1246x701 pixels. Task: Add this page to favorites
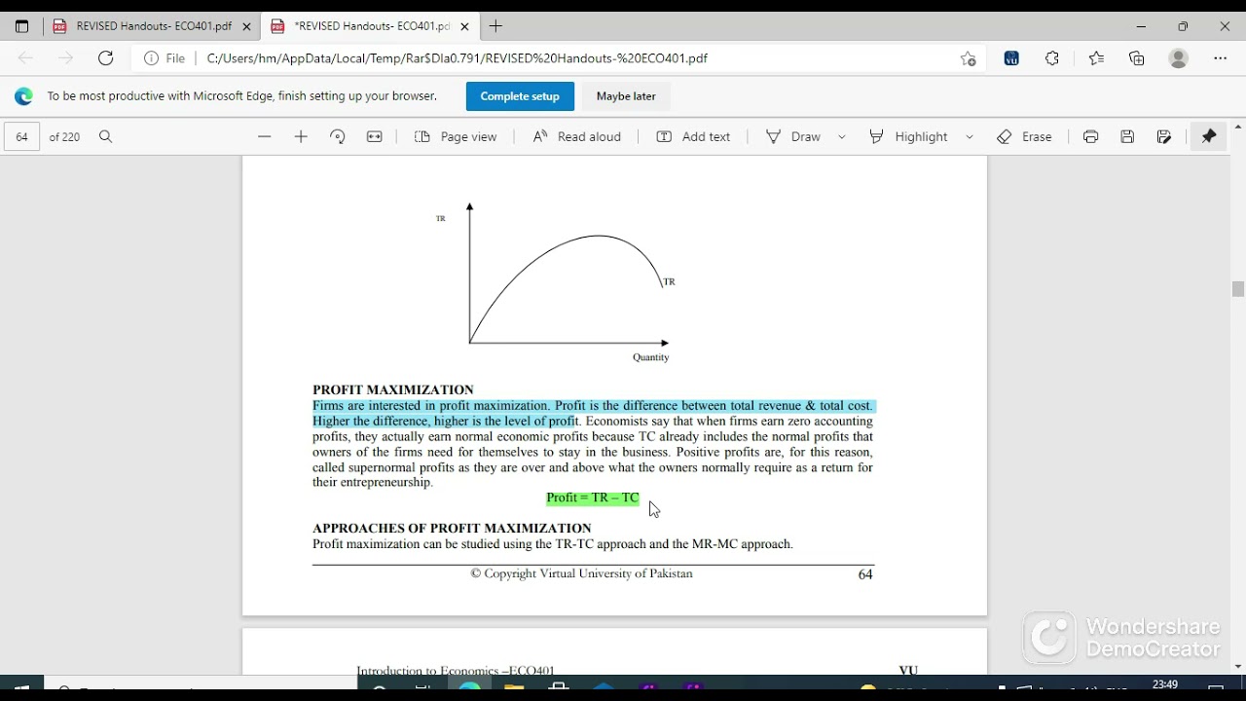968,58
